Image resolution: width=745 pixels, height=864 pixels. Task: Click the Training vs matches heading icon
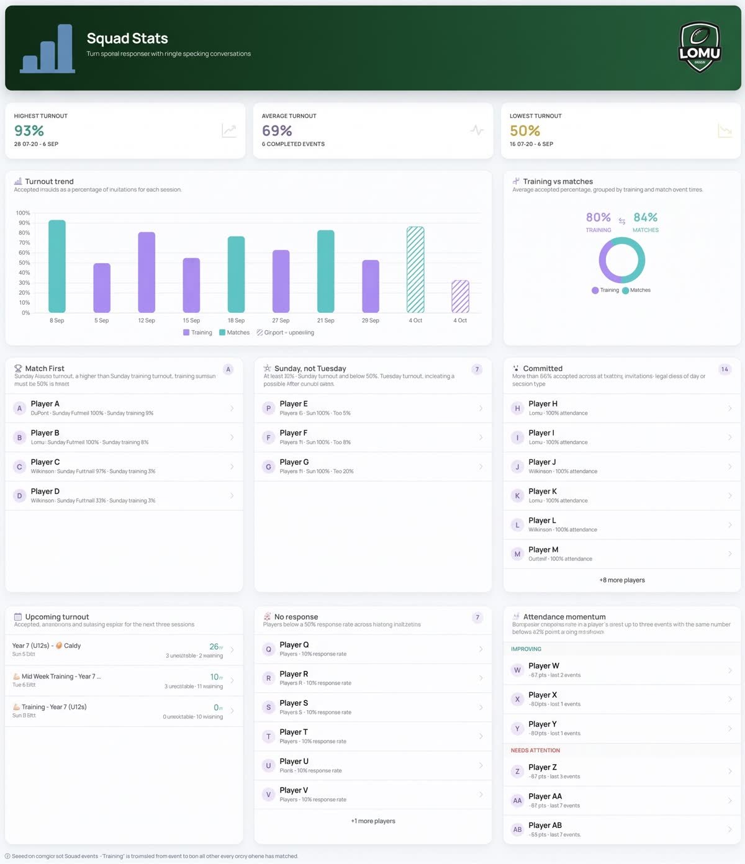[516, 181]
